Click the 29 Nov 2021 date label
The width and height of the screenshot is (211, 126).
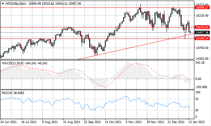[x=155, y=122]
